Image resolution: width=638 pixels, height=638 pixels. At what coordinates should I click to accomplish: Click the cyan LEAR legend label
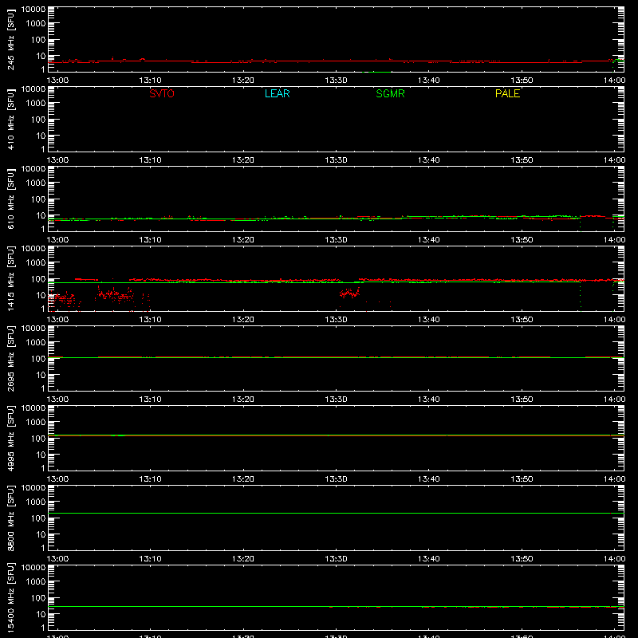point(277,93)
